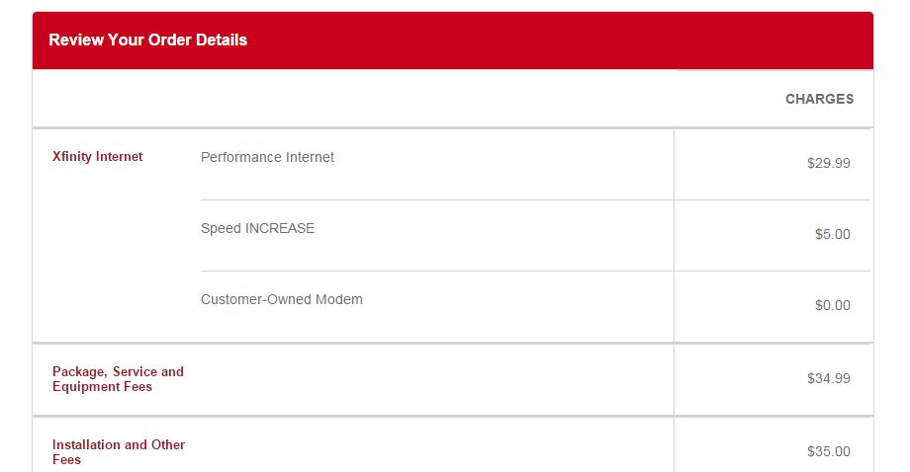Click the Performance Internet row area

[x=535, y=165]
